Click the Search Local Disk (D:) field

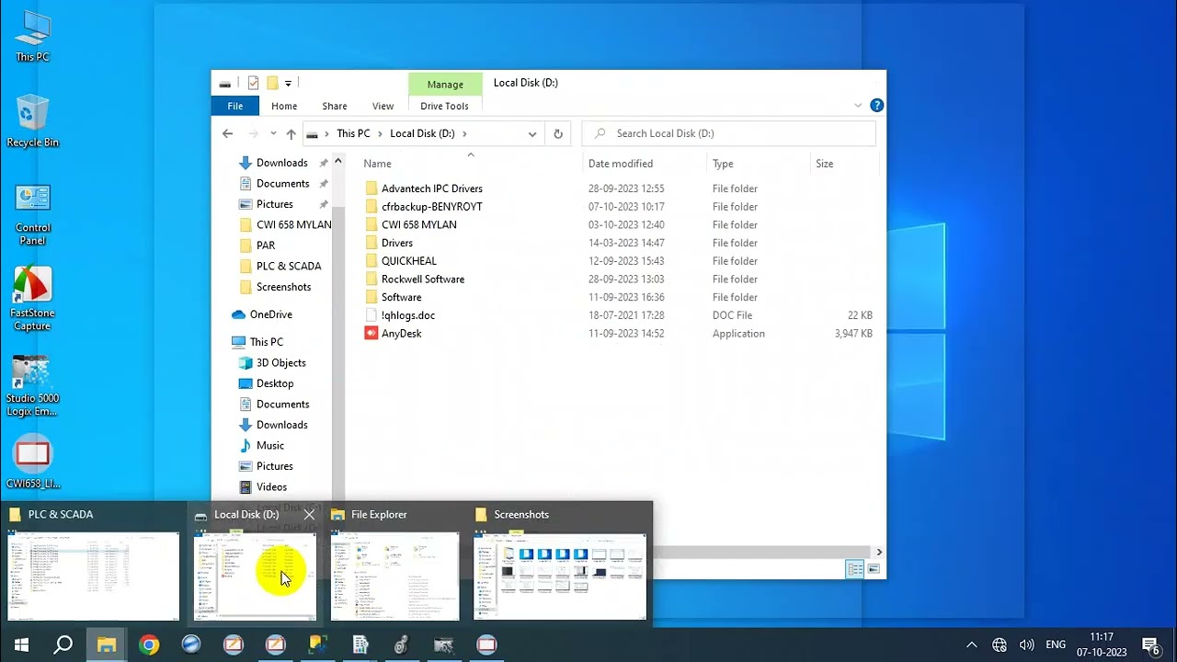728,133
